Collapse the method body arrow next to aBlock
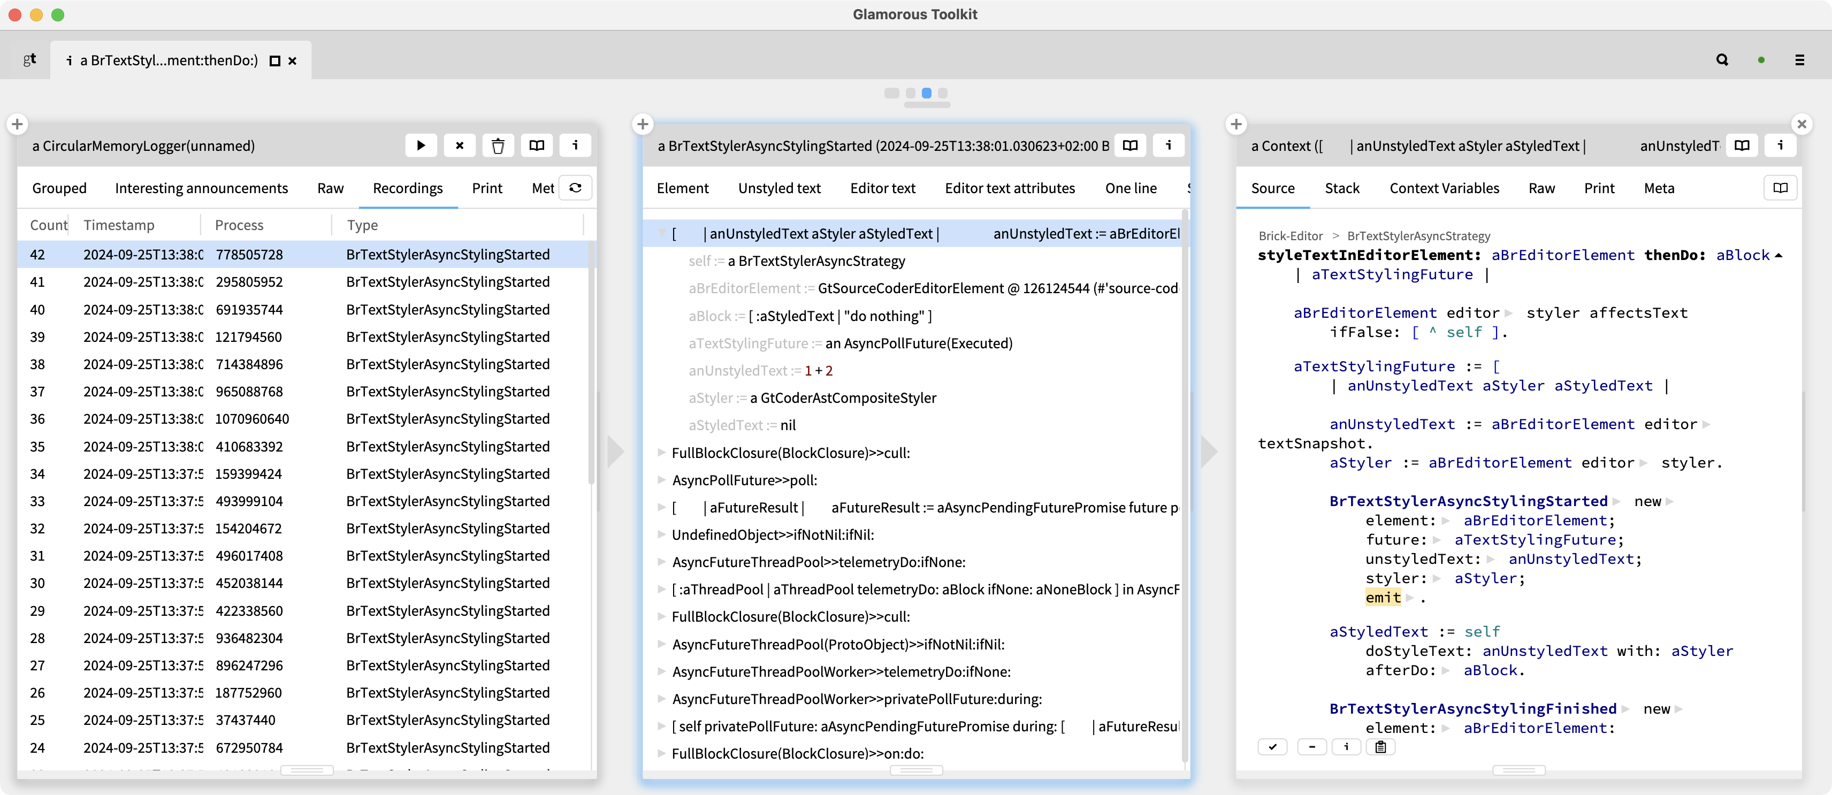This screenshot has width=1832, height=795. click(1778, 255)
